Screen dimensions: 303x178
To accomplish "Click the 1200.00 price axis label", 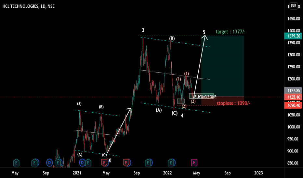I will pos(294,79).
